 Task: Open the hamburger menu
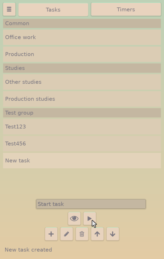[9, 9]
